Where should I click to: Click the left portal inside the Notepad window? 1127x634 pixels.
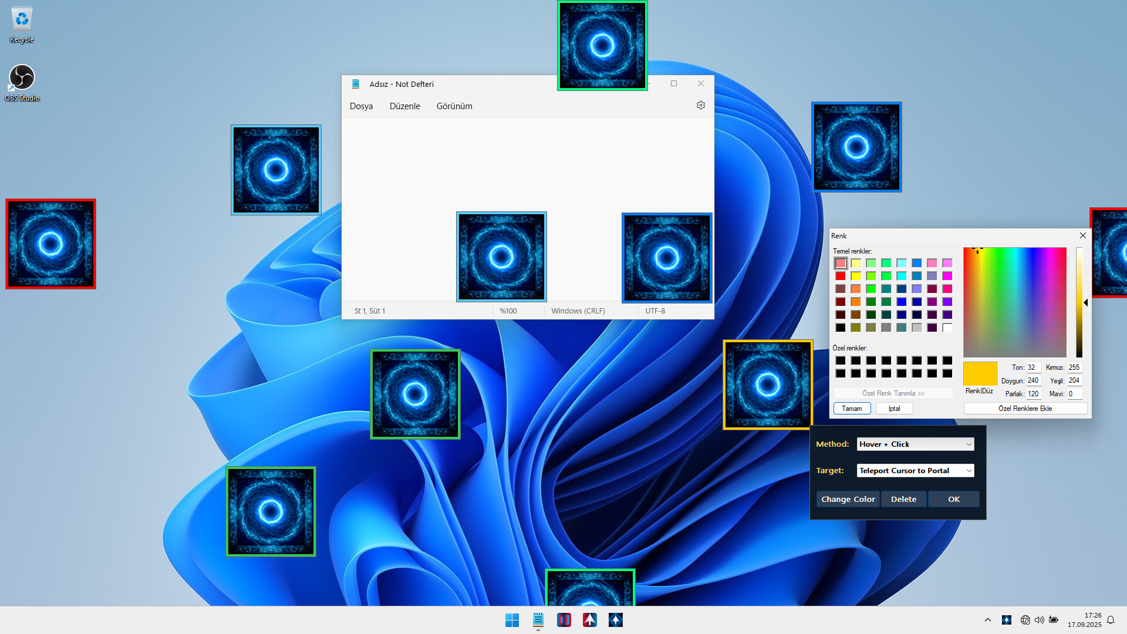pos(501,257)
